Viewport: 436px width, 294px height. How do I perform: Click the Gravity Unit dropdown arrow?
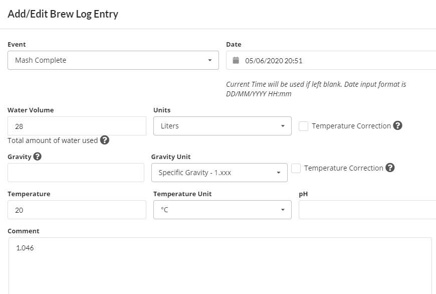[279, 173]
